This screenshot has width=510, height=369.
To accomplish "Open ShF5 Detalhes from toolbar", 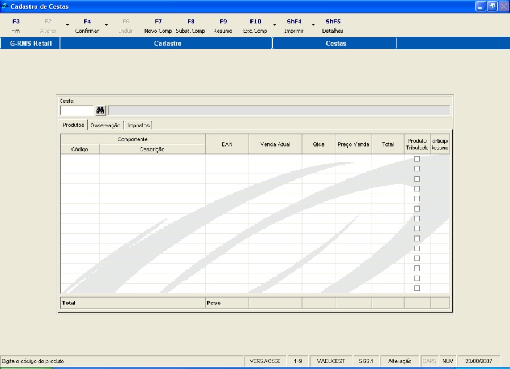I will tap(333, 26).
